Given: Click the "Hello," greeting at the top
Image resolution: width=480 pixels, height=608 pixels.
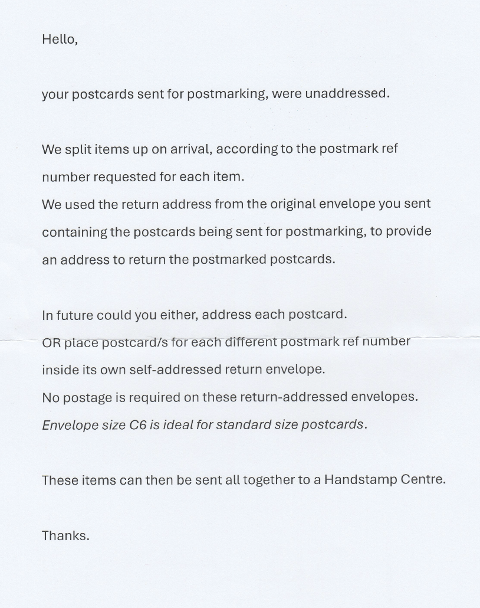Looking at the screenshot, I should tap(60, 40).
